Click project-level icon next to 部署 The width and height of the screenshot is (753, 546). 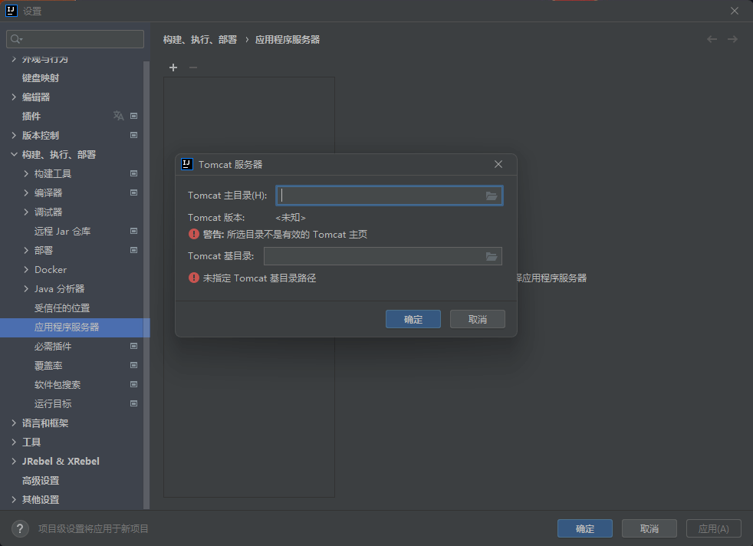(x=134, y=250)
